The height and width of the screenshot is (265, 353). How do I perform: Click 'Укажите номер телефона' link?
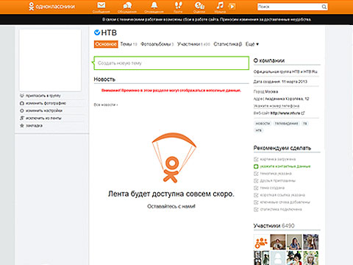[277, 106]
